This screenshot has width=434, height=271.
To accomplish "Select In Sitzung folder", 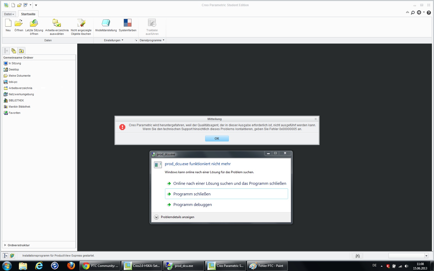I will click(x=15, y=63).
